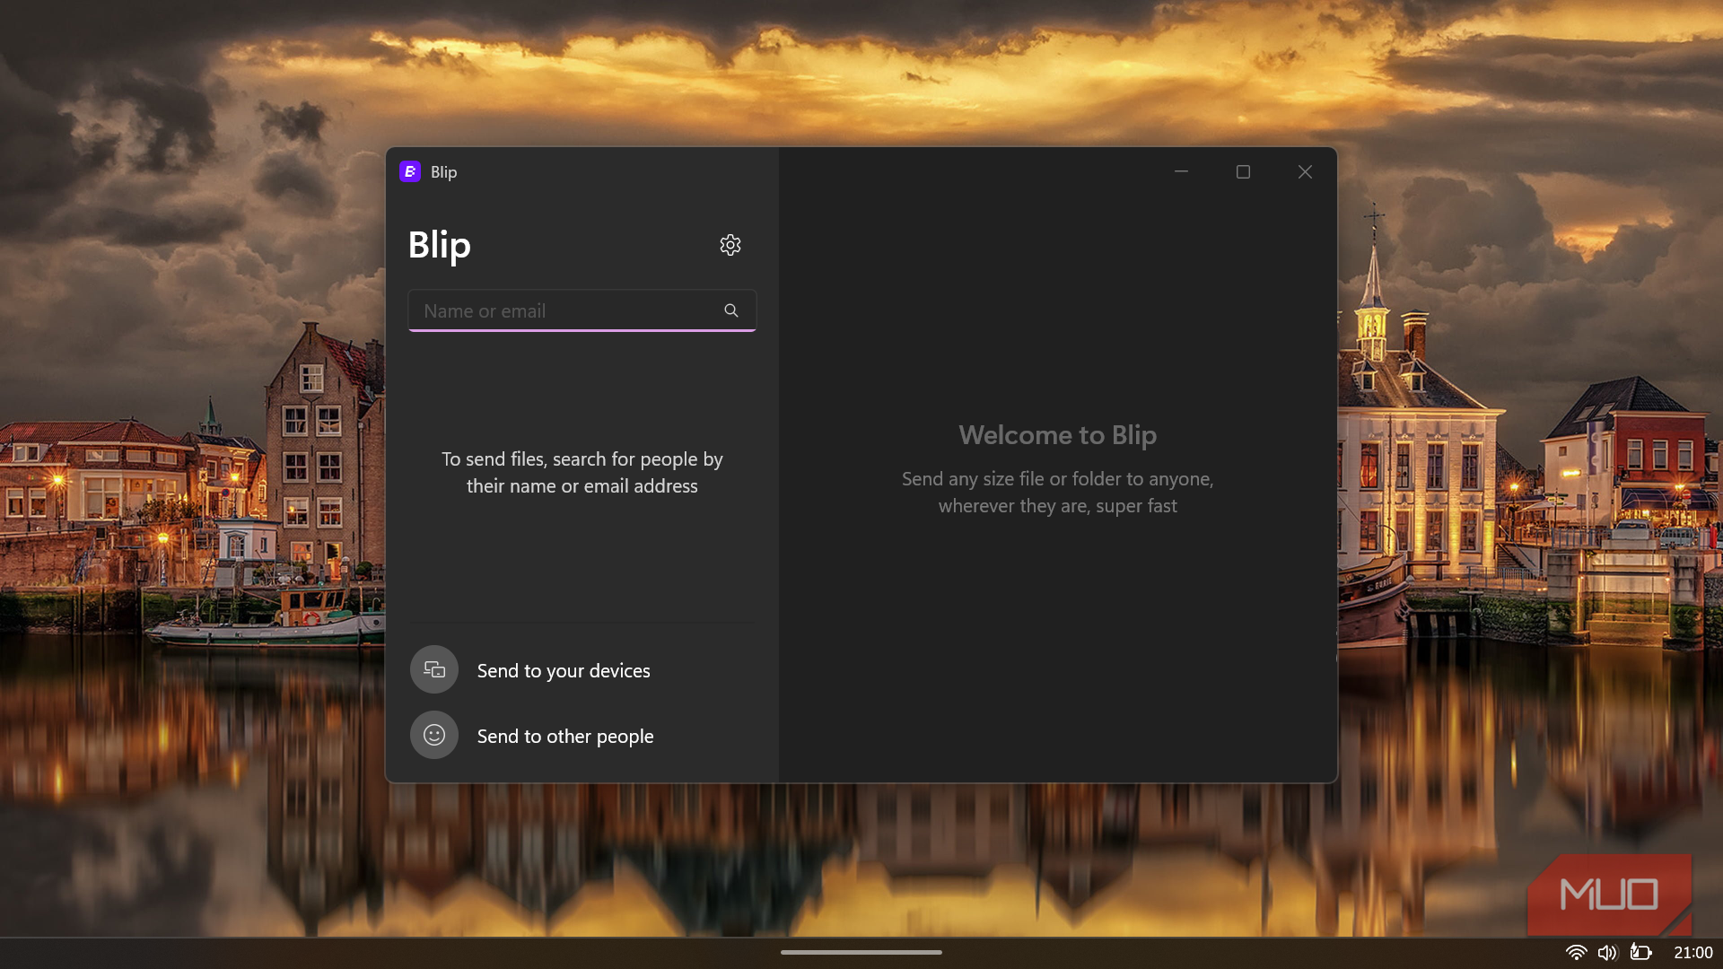Viewport: 1723px width, 969px height.
Task: Click 'To send files, search for people' text
Action: point(582,472)
